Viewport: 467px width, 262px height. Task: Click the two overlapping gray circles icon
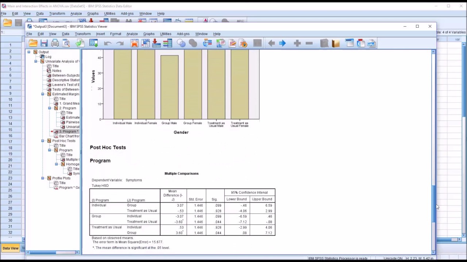[193, 43]
